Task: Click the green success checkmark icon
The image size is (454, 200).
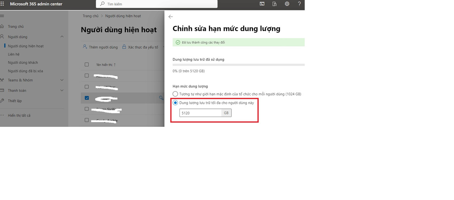Action: (178, 42)
